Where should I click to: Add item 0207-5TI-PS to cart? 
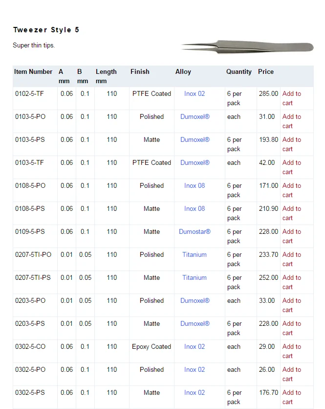click(x=291, y=282)
